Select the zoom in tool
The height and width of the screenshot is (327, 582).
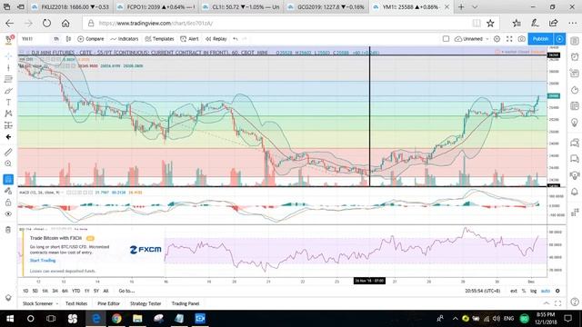(8, 163)
